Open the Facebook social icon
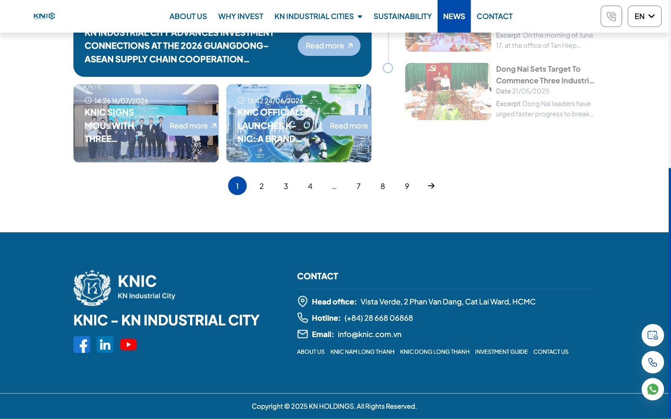Viewport: 671px width, 419px height. coord(82,345)
